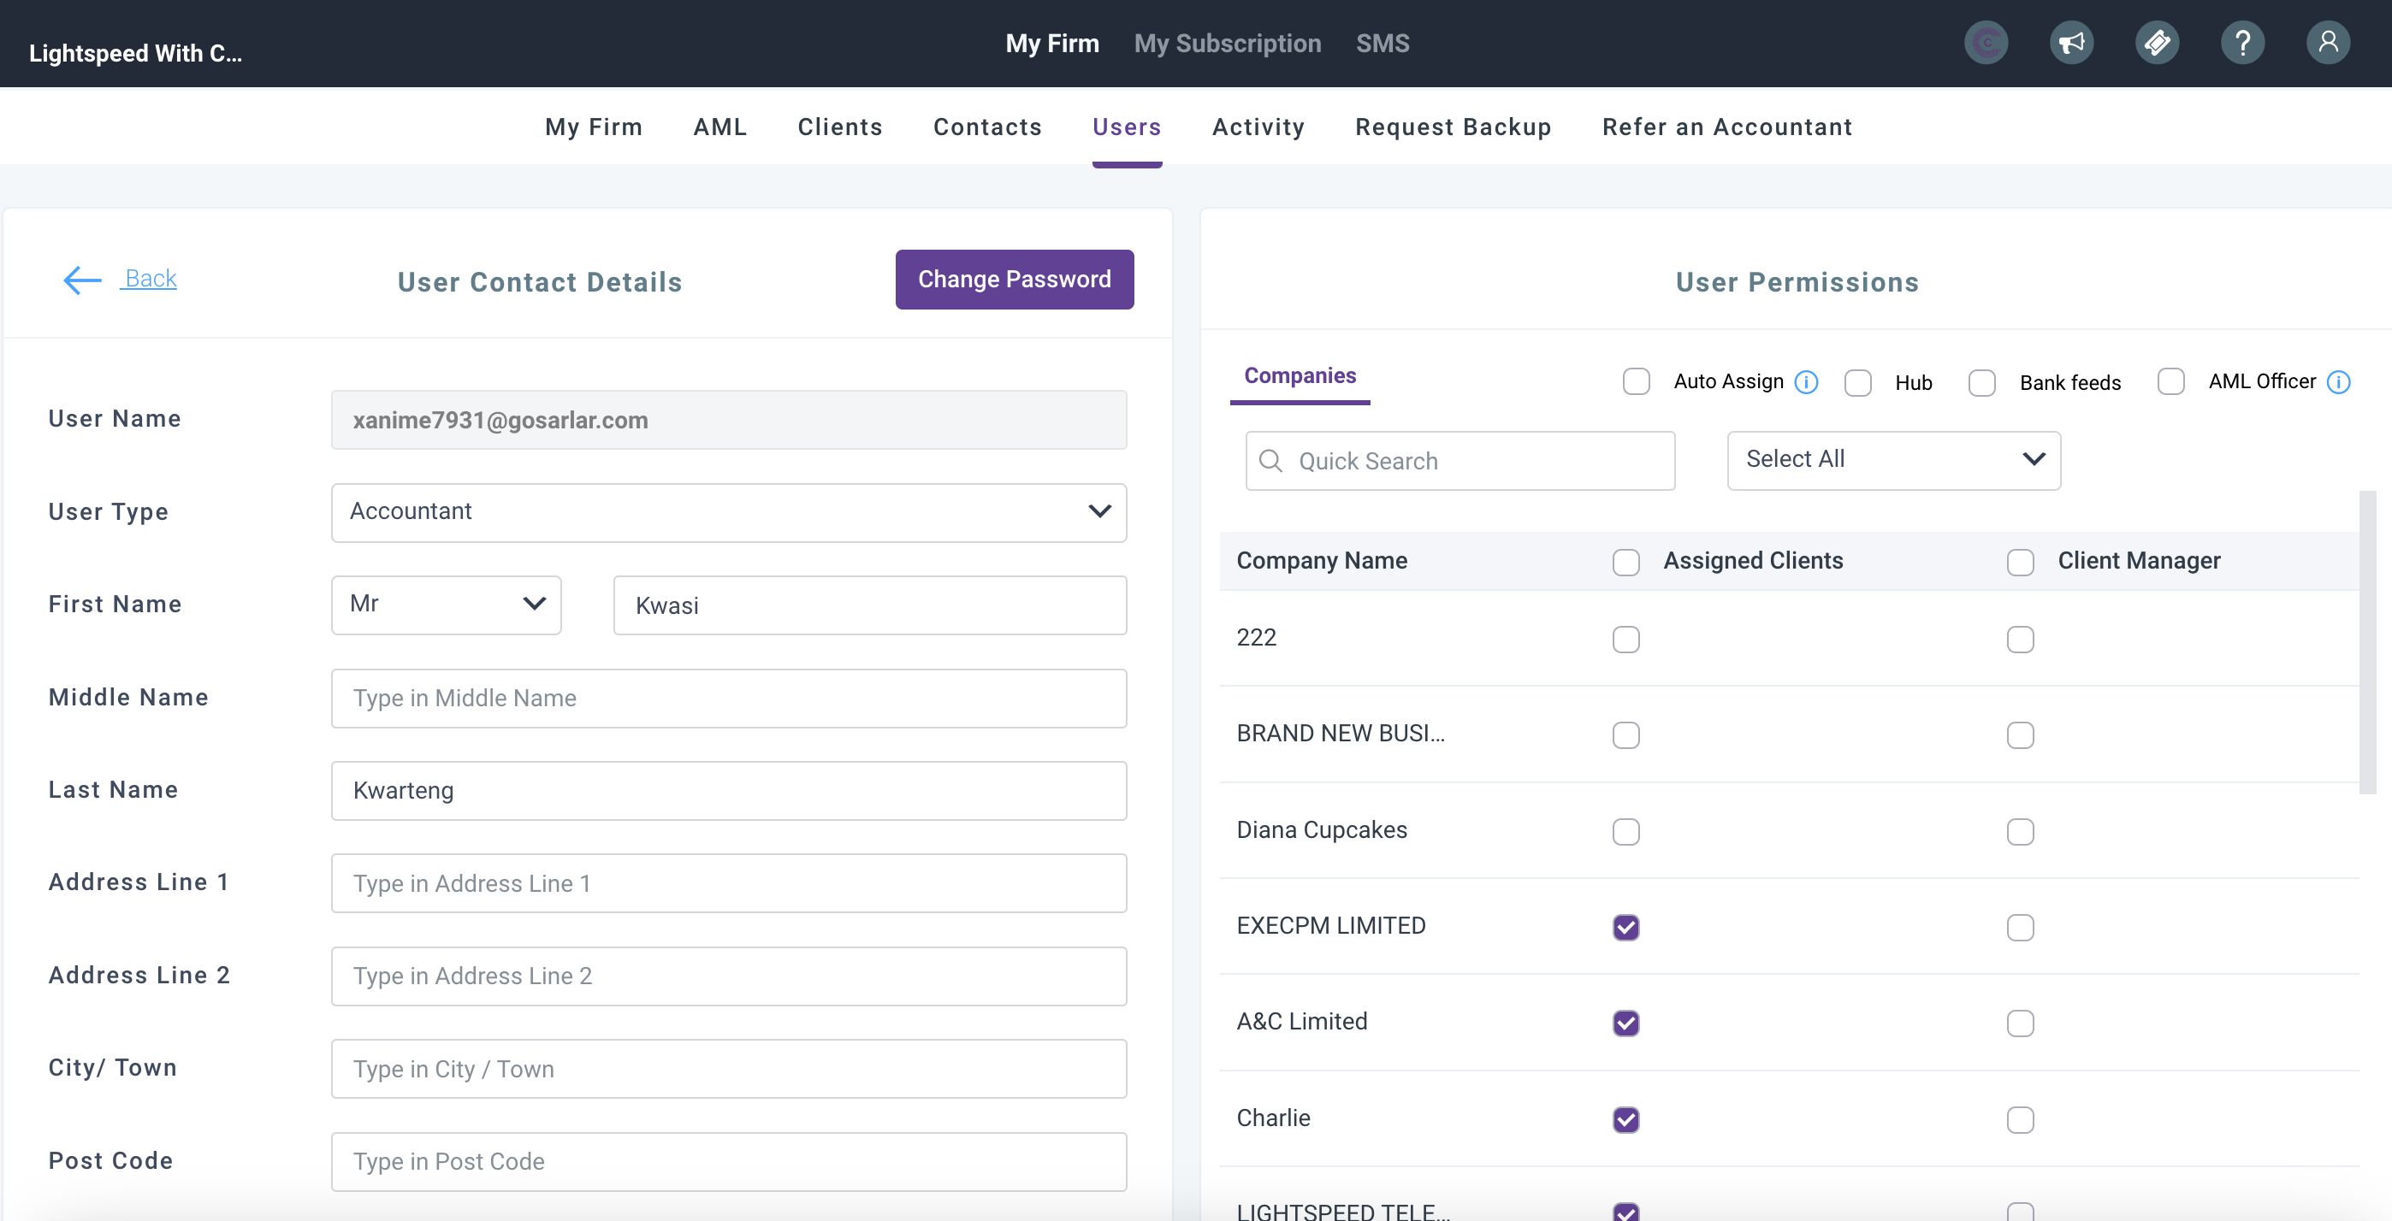Viewport: 2392px width, 1221px height.
Task: Open the ticket icon in header
Action: (2156, 43)
